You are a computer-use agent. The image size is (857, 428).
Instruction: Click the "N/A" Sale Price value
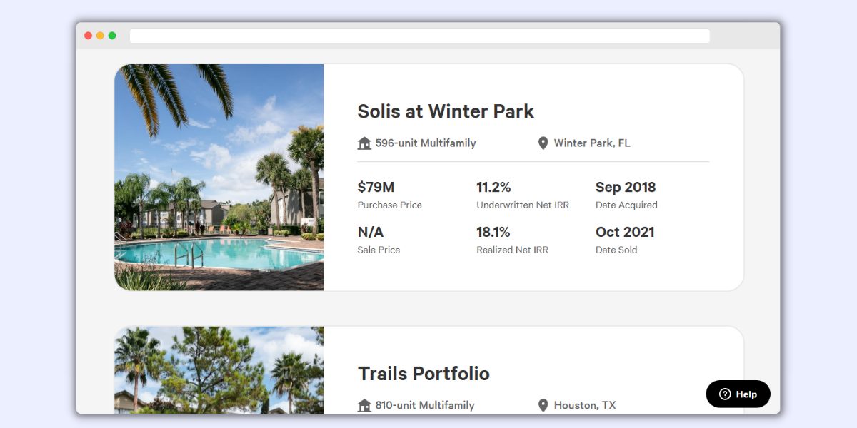click(x=370, y=232)
